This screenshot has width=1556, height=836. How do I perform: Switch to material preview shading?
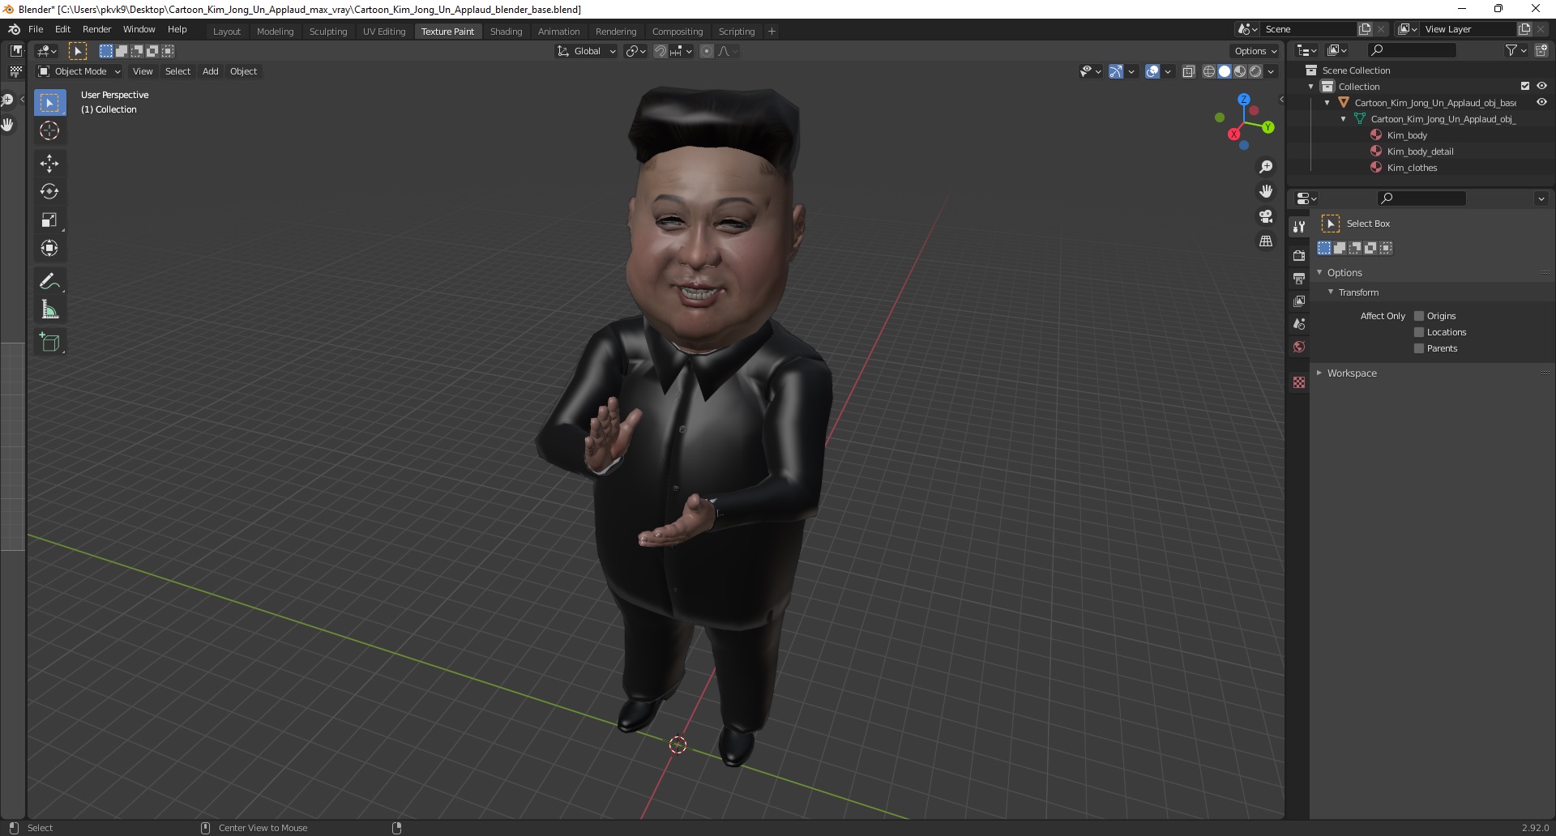(x=1240, y=71)
